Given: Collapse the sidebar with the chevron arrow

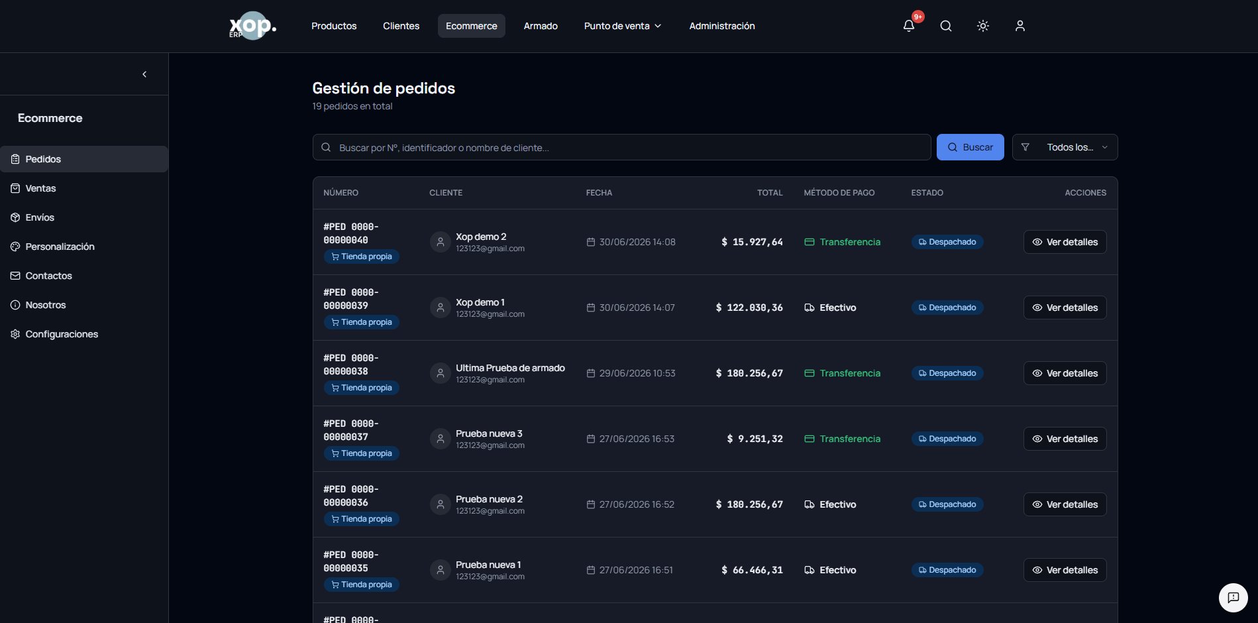Looking at the screenshot, I should [144, 74].
